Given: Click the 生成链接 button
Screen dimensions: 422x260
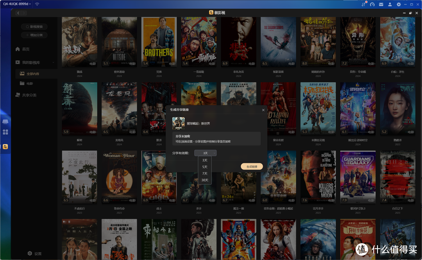Looking at the screenshot, I should pos(252,166).
